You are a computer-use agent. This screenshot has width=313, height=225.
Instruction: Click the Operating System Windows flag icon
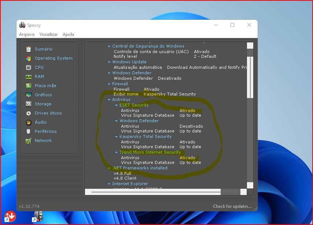pos(29,59)
